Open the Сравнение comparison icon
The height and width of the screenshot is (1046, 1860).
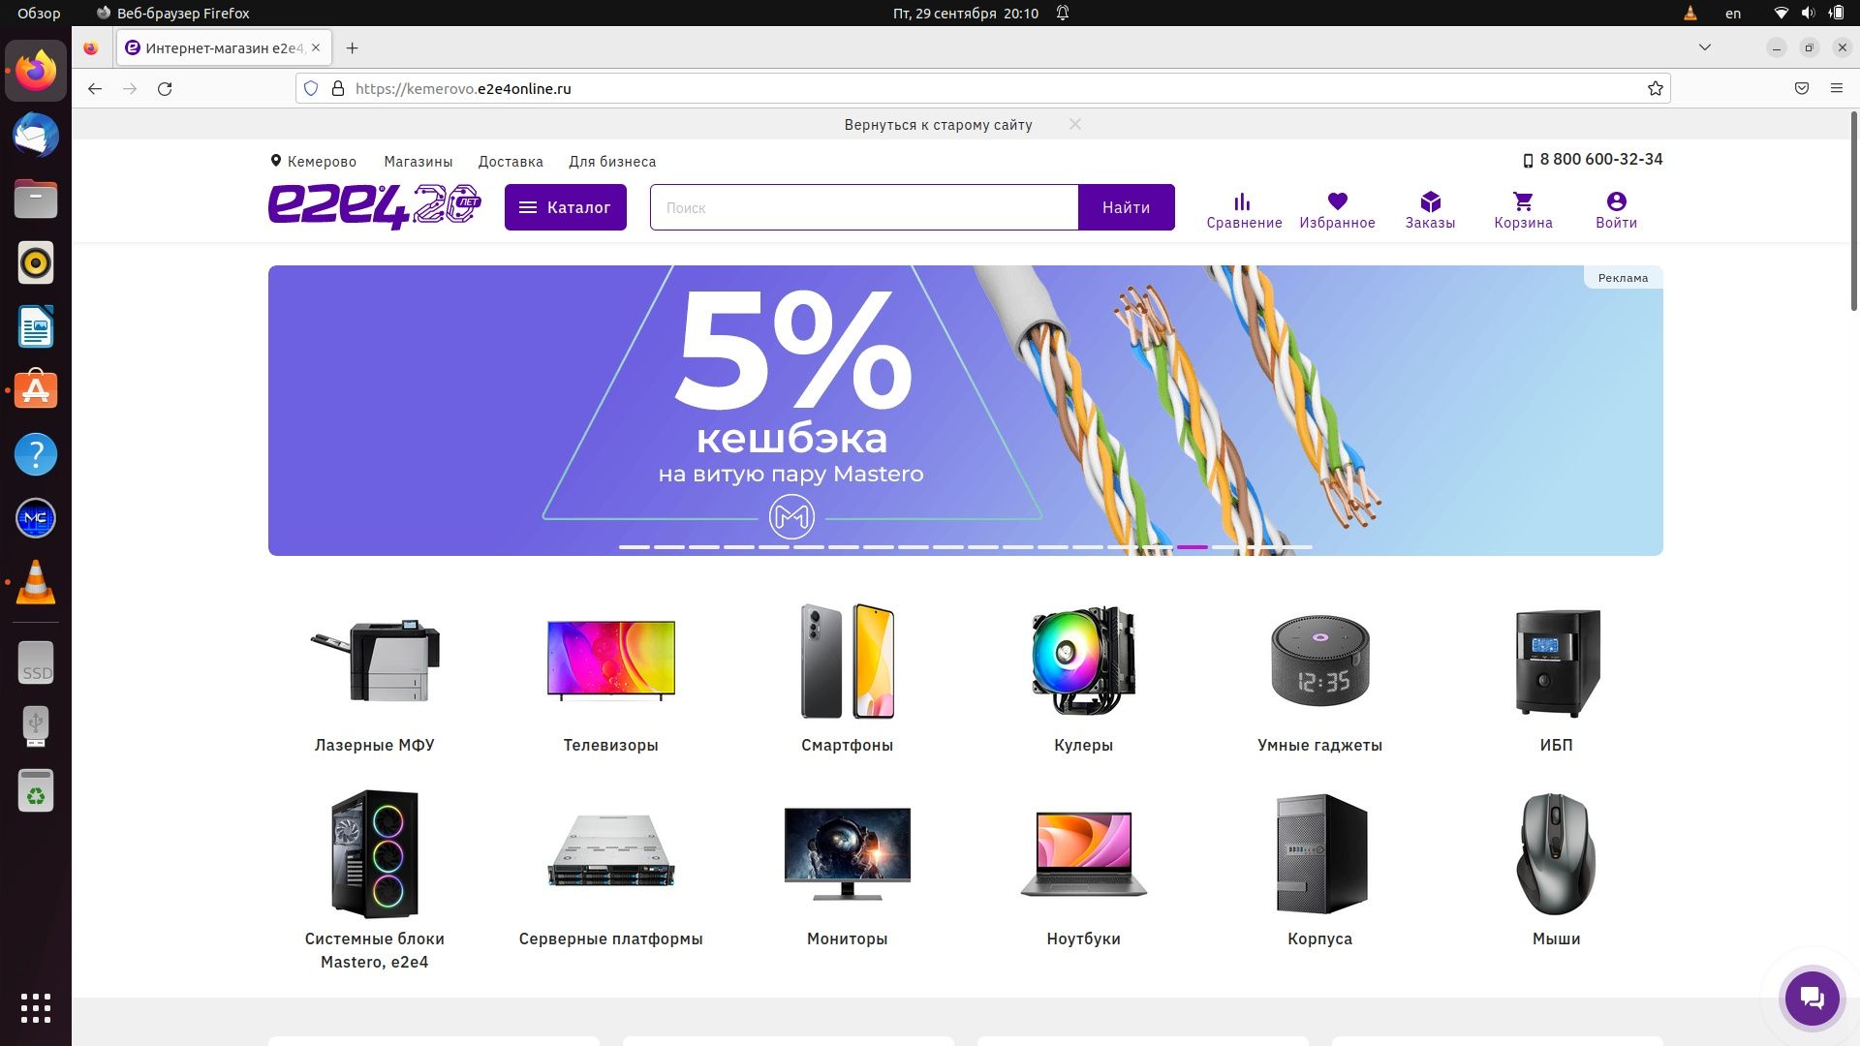tap(1244, 210)
